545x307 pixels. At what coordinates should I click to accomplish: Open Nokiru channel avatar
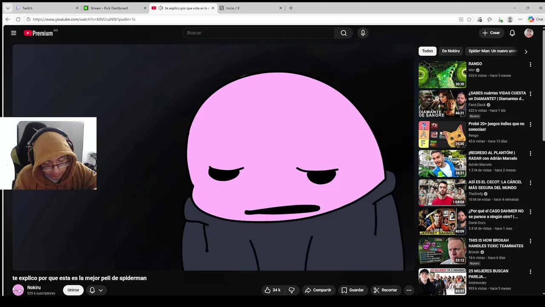(x=18, y=290)
